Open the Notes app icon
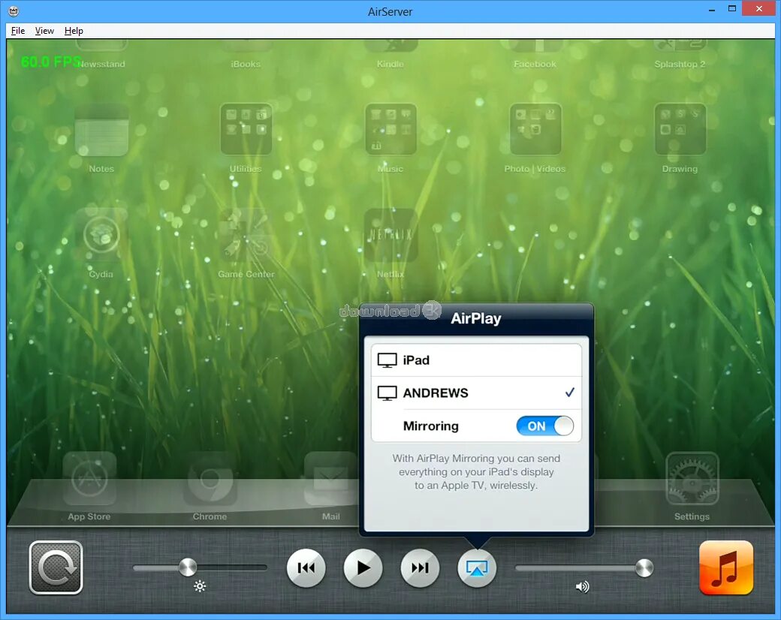 (101, 130)
